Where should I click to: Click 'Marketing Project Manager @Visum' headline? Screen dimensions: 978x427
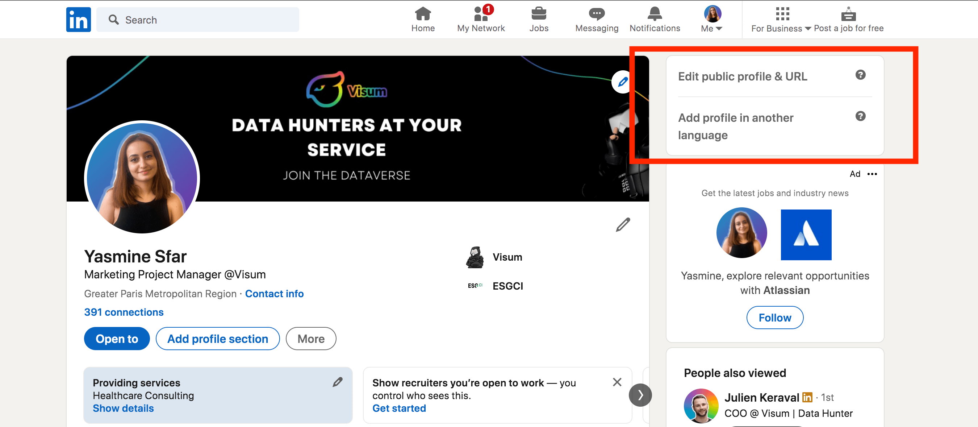pyautogui.click(x=175, y=274)
